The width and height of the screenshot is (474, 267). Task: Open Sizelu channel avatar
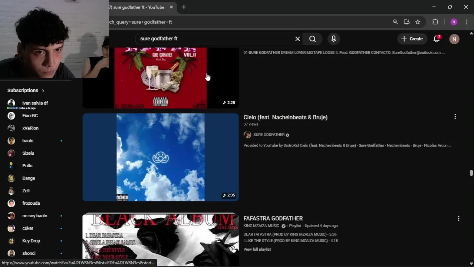click(11, 153)
